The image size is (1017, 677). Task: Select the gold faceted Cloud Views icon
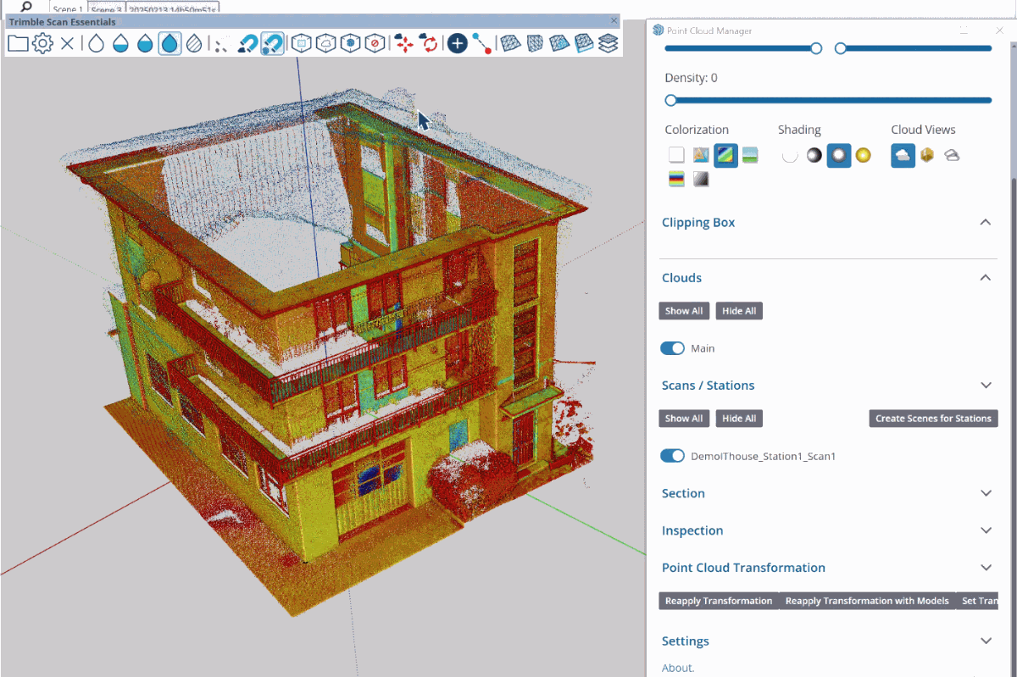click(x=926, y=155)
